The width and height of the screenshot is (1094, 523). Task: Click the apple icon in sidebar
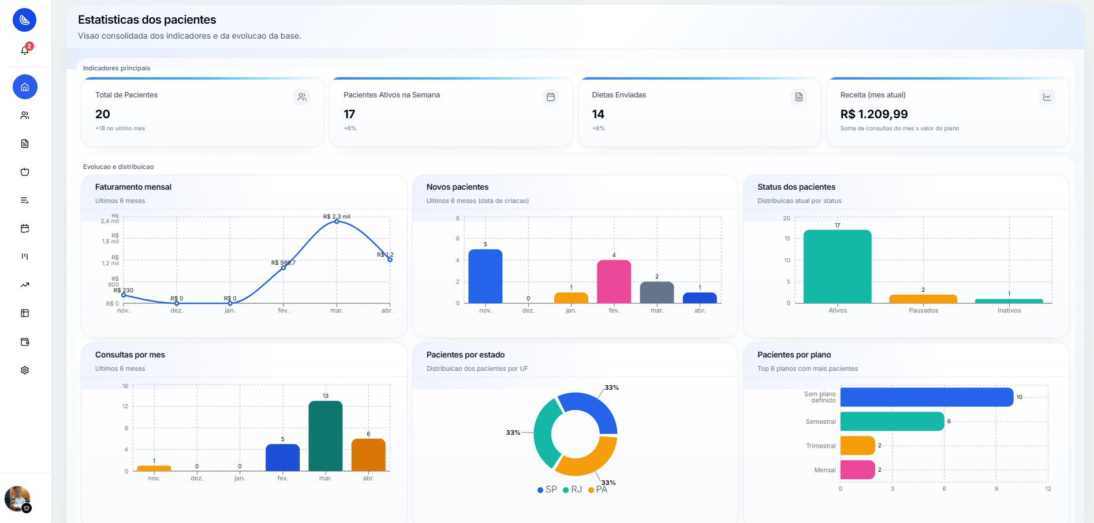pyautogui.click(x=25, y=172)
